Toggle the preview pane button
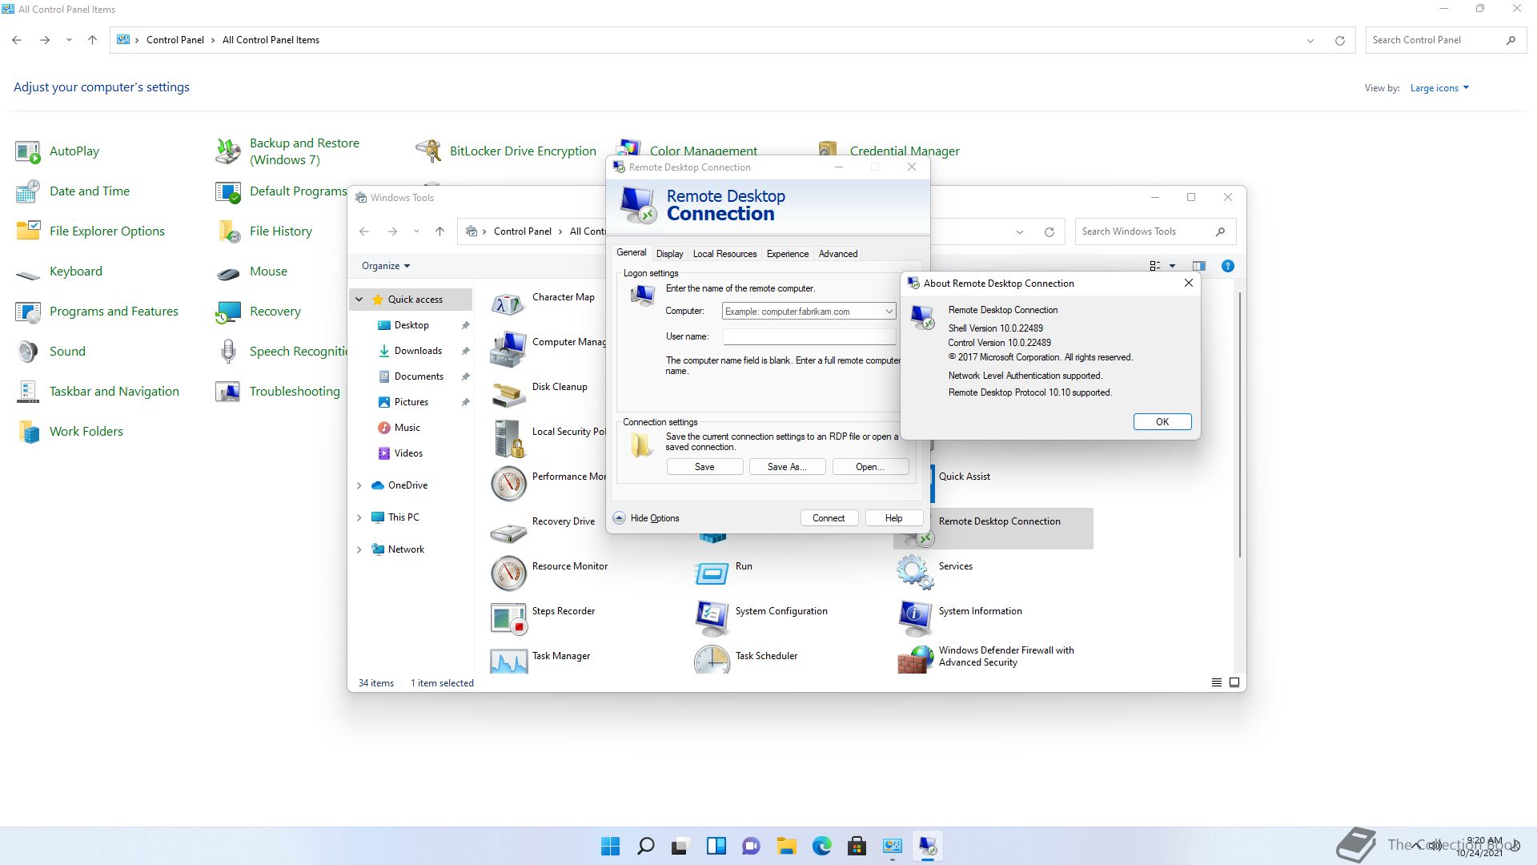This screenshot has width=1537, height=865. coord(1198,266)
